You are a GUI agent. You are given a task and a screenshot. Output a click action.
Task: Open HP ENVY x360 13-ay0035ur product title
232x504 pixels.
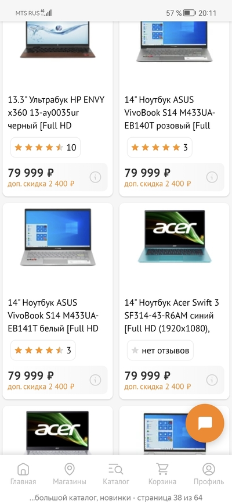tap(56, 113)
